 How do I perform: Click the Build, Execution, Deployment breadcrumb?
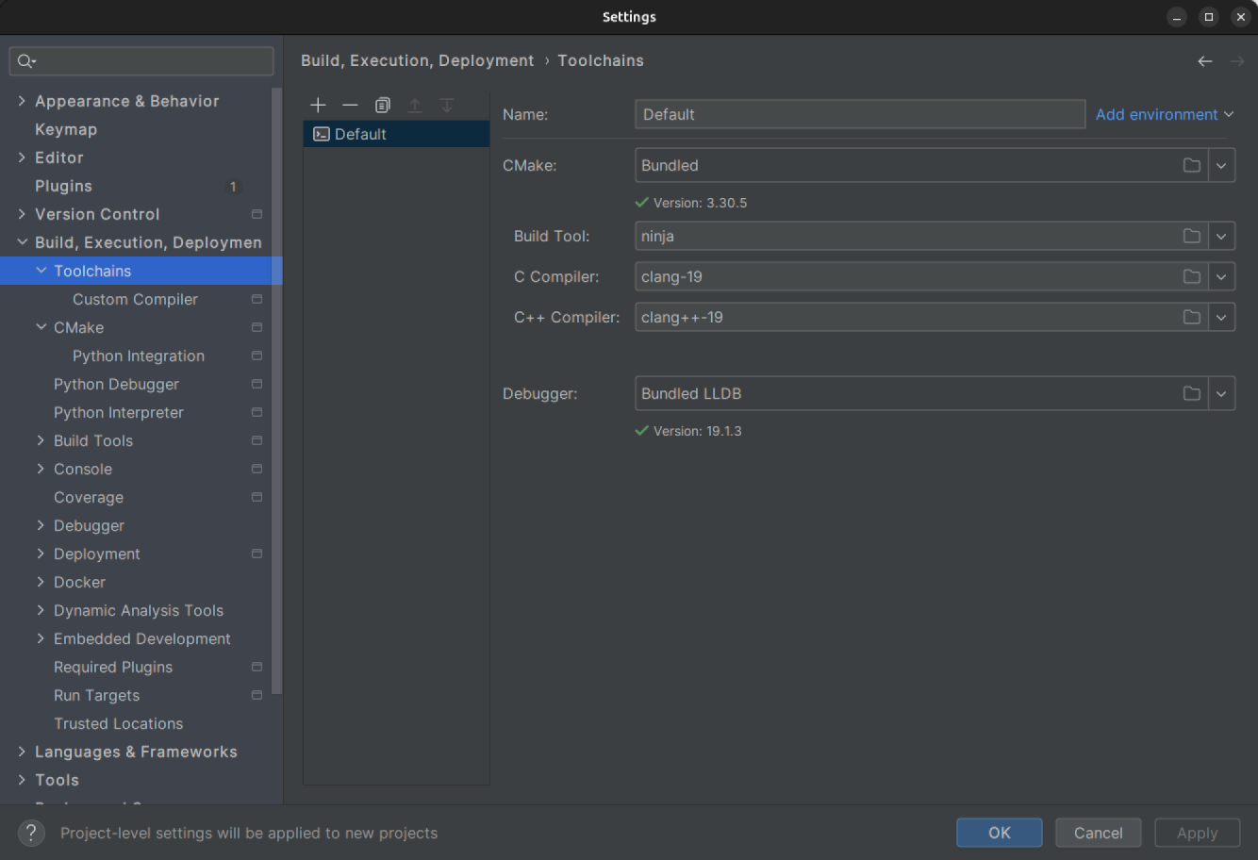418,60
